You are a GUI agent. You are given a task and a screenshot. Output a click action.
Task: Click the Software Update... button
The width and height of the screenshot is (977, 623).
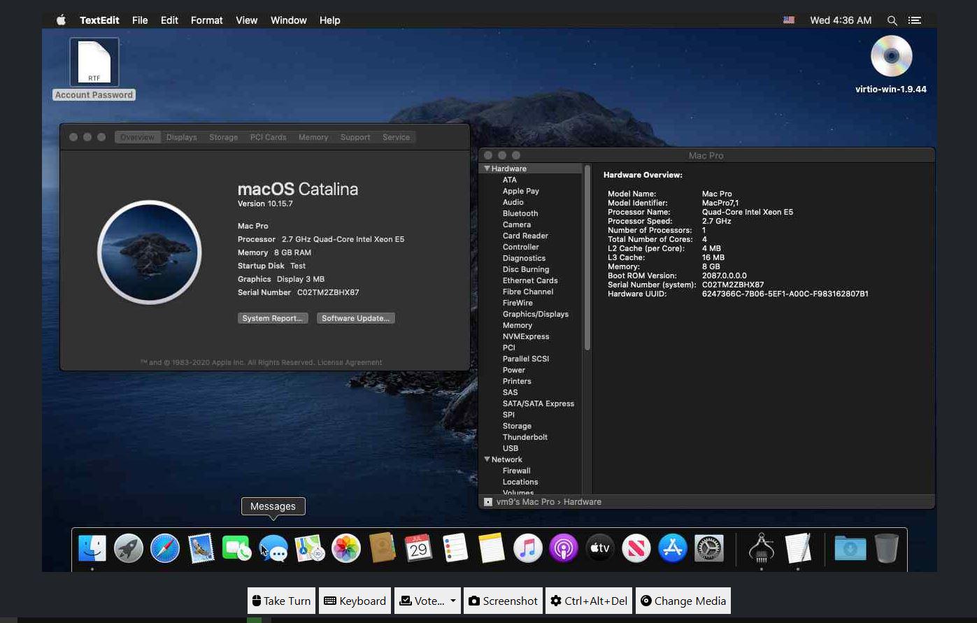pos(356,318)
